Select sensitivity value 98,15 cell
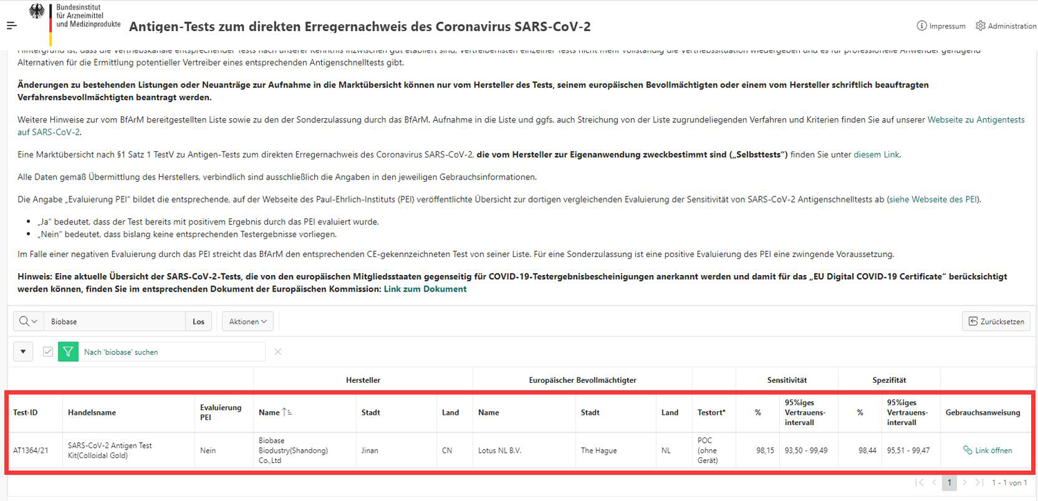1038x501 pixels. (x=757, y=451)
